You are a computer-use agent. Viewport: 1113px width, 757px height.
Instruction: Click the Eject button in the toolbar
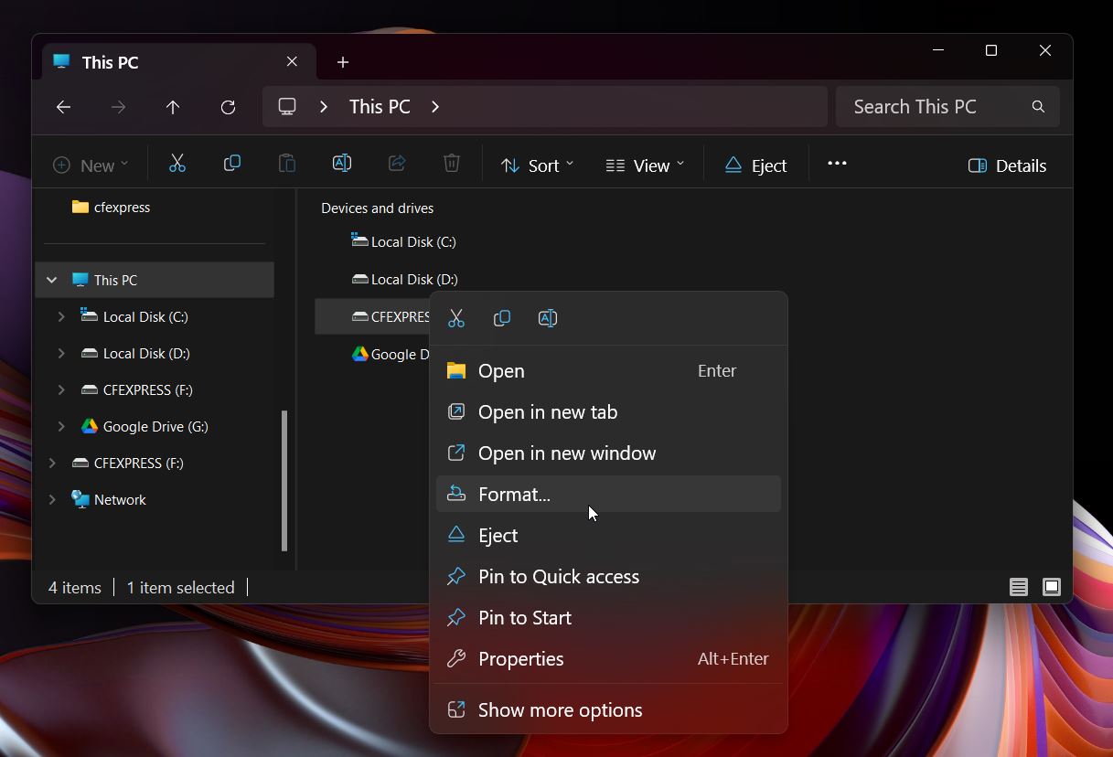click(x=755, y=165)
